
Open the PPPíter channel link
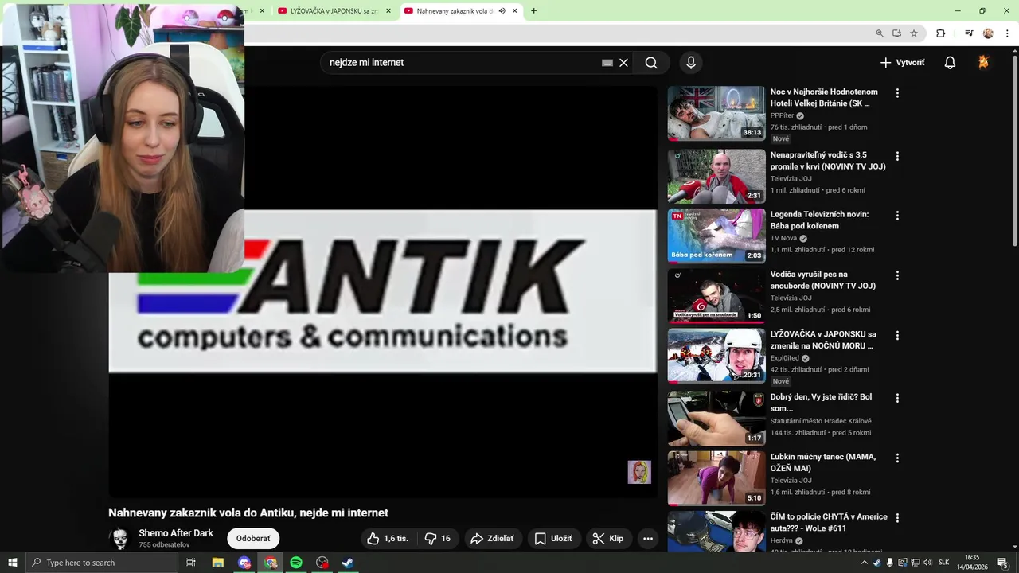(782, 115)
